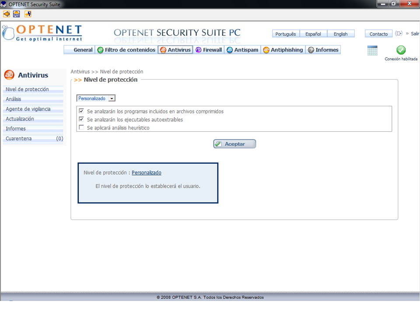Image resolution: width=420 pixels, height=315 pixels.
Task: Open Agente de vigilancia in sidebar
Action: tap(28, 109)
